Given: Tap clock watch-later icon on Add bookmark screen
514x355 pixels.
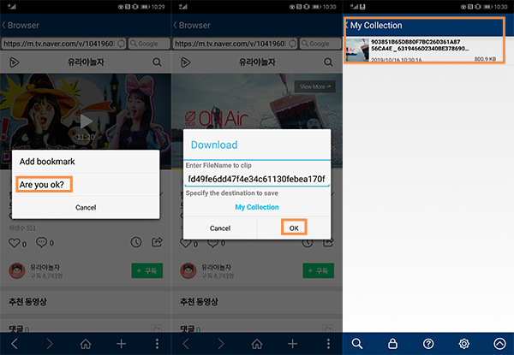Looking at the screenshot, I should tap(136, 242).
